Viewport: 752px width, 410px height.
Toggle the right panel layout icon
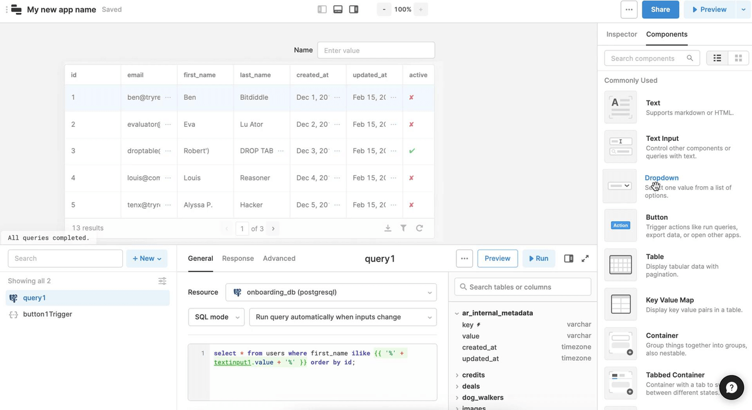[354, 9]
